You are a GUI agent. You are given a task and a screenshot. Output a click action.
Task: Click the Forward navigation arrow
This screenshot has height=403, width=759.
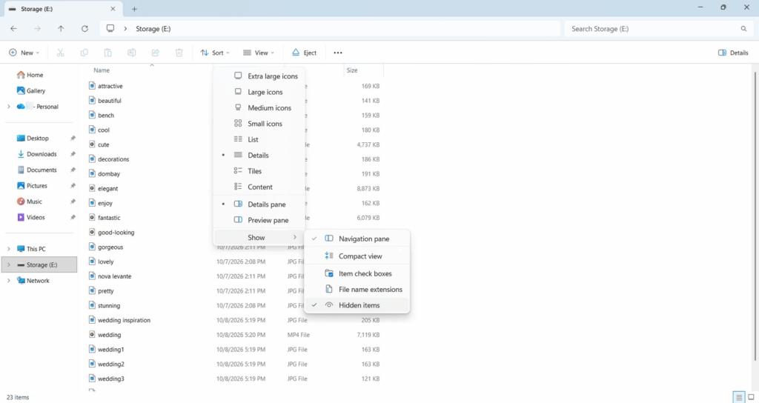[x=37, y=29]
